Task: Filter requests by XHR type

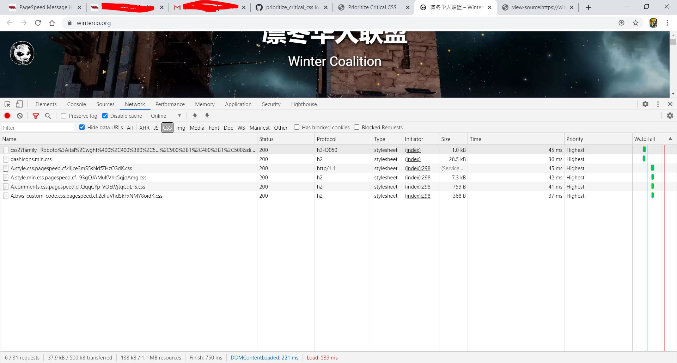Action: coord(144,128)
